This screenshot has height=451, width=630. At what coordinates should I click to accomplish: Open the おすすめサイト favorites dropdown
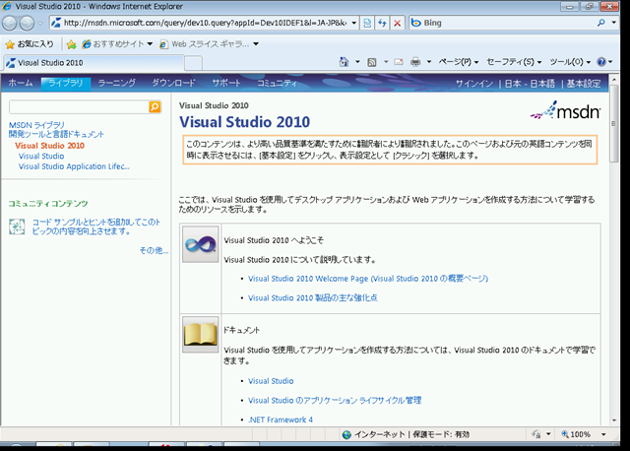121,43
